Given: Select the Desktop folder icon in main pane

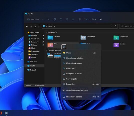Looking at the screenshot, I should (x=50, y=37).
